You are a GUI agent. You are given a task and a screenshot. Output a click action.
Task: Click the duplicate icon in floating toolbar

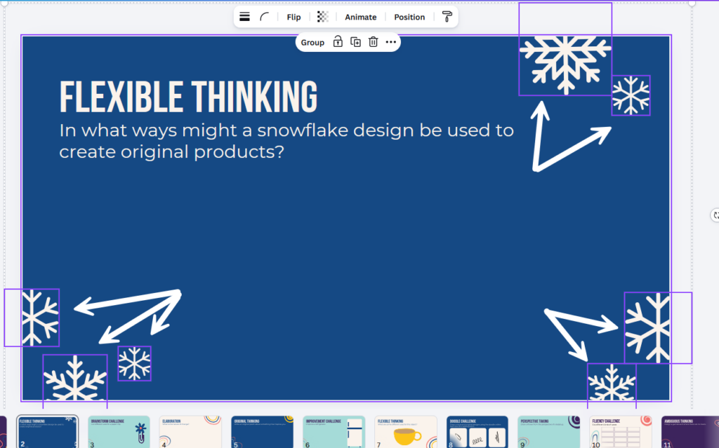pyautogui.click(x=356, y=42)
